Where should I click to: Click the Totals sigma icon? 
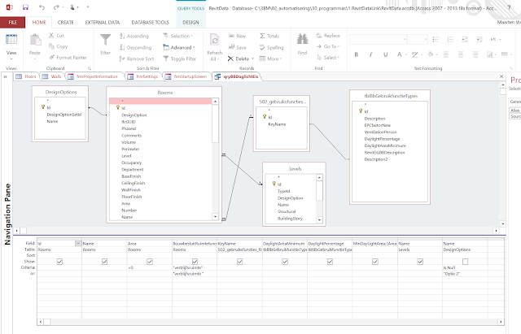[262, 36]
